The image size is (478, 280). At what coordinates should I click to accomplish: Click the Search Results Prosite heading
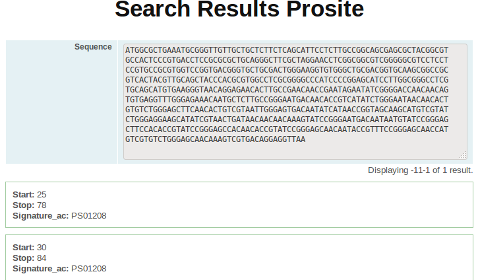point(239,9)
